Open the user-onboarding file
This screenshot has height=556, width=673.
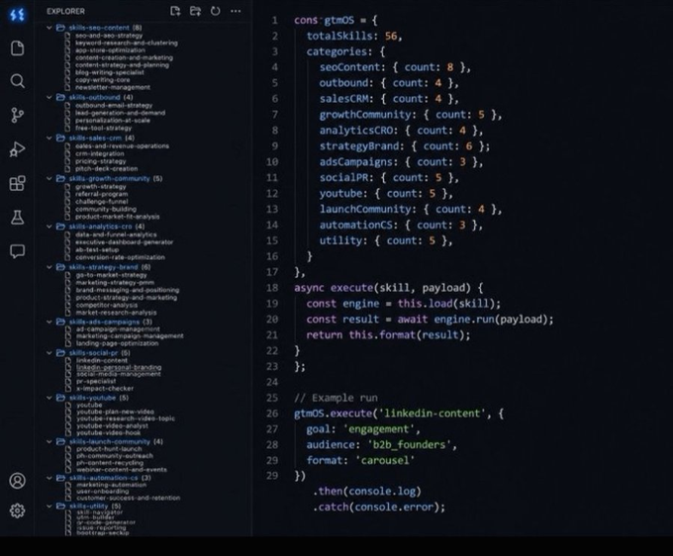(x=103, y=492)
